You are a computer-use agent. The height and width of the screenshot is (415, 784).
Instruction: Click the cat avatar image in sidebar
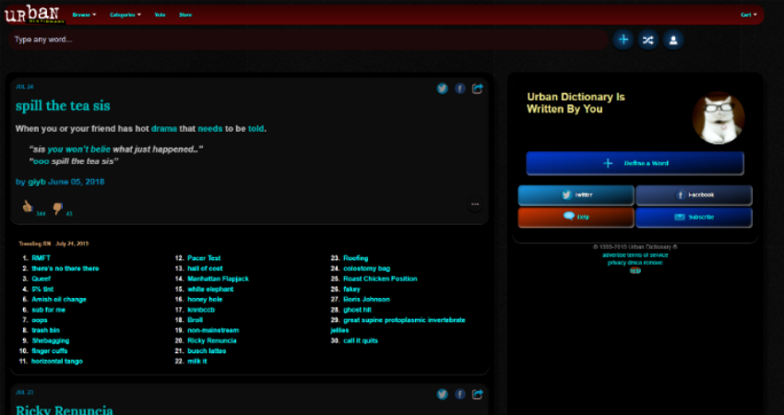point(719,118)
